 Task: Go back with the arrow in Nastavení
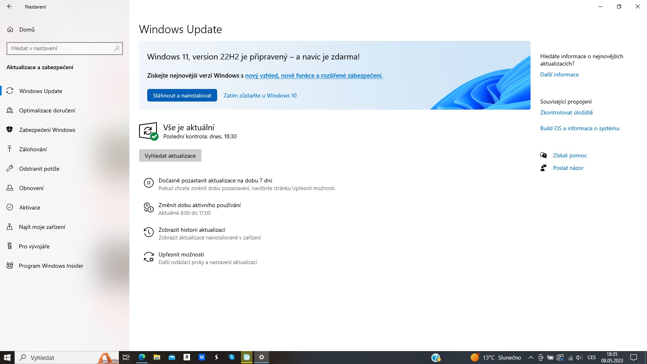tap(10, 6)
